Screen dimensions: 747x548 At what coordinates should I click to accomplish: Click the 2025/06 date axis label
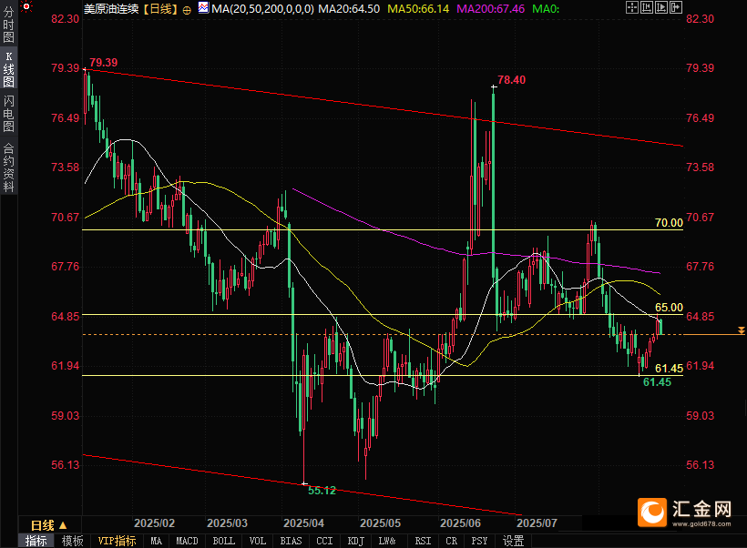point(460,523)
